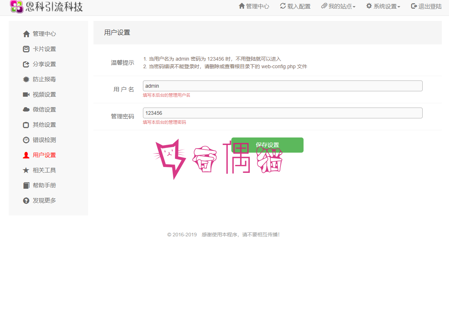Go to 管理中心 in top navbar

tap(254, 6)
